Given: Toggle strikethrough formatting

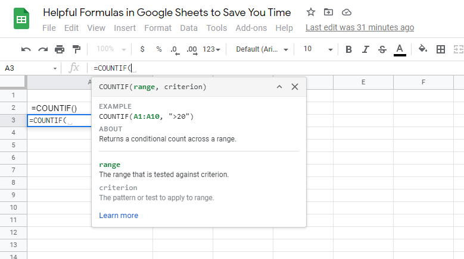Looking at the screenshot, I should pyautogui.click(x=382, y=49).
